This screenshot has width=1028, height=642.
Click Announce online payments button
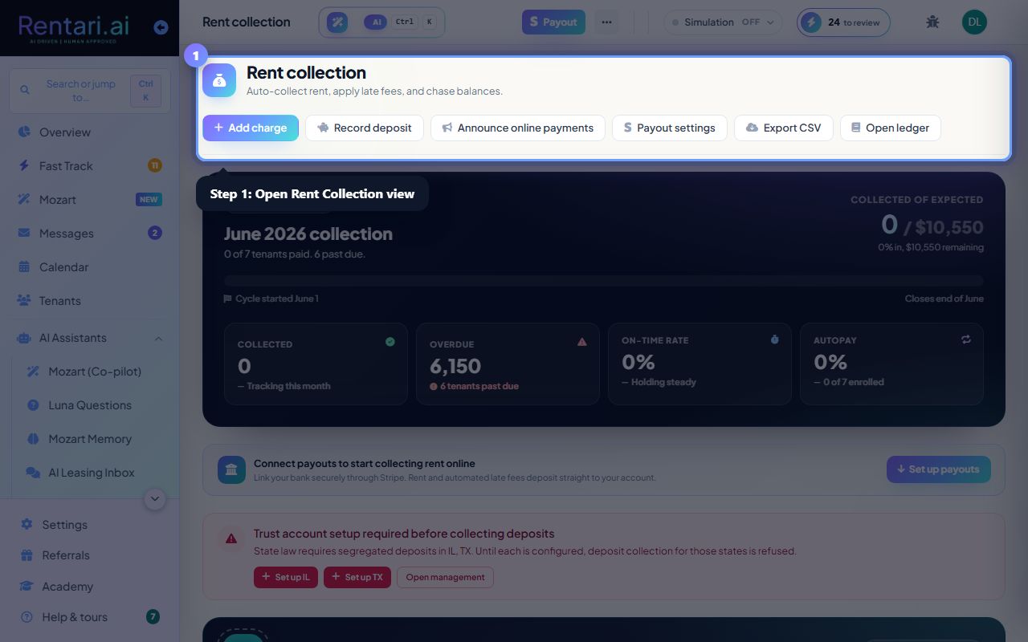point(518,128)
